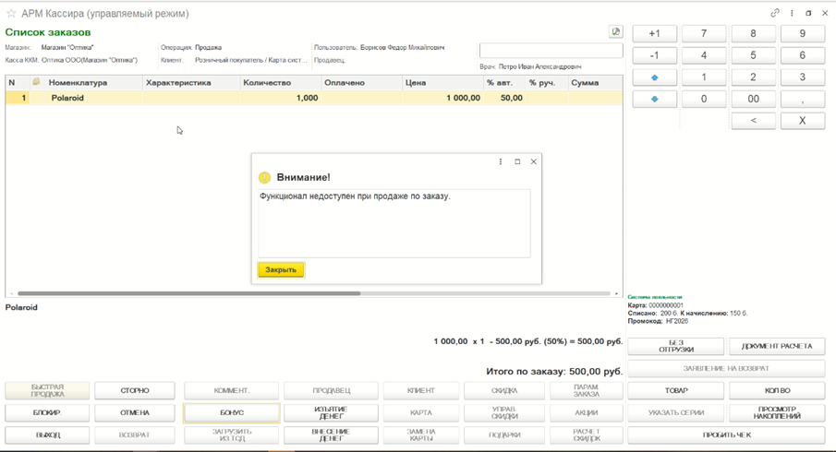
Task: Click the Характеристика column header
Action: click(191, 82)
